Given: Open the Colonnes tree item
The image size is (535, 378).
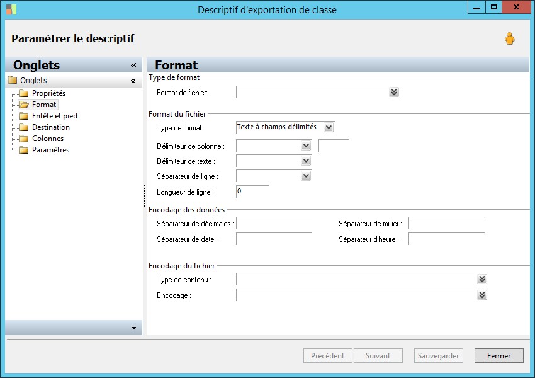Looking at the screenshot, I should pos(48,139).
